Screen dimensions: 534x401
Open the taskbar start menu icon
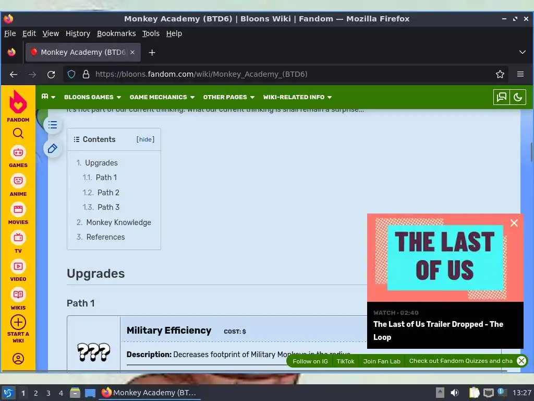[x=8, y=393]
